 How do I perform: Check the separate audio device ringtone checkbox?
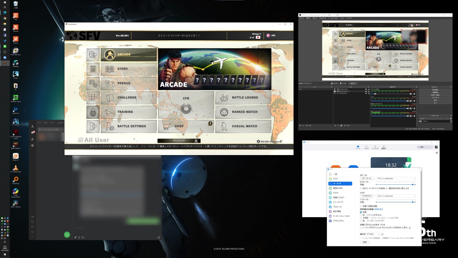[x=361, y=188]
